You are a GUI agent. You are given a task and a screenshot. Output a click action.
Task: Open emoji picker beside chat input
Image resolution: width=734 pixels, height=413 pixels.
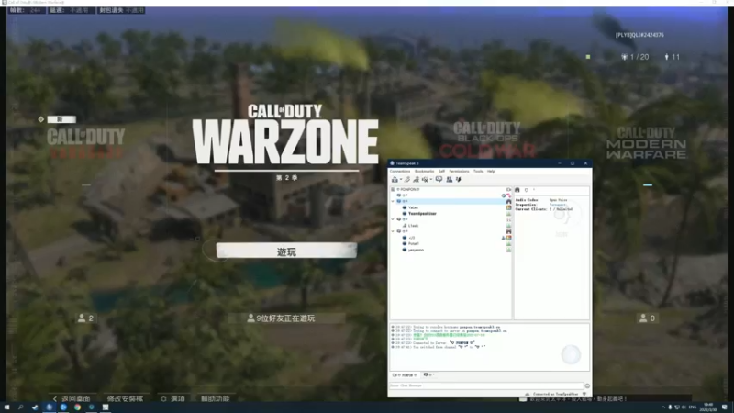click(x=587, y=385)
